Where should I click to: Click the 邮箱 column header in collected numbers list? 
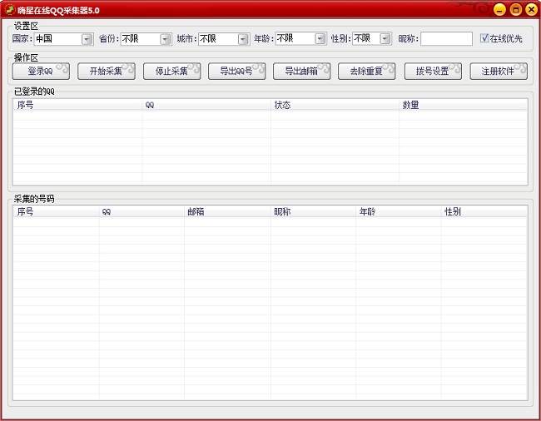(x=227, y=212)
